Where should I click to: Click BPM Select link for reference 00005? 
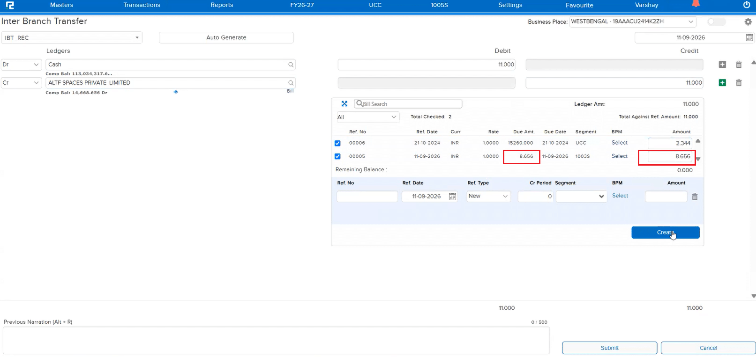click(x=619, y=156)
